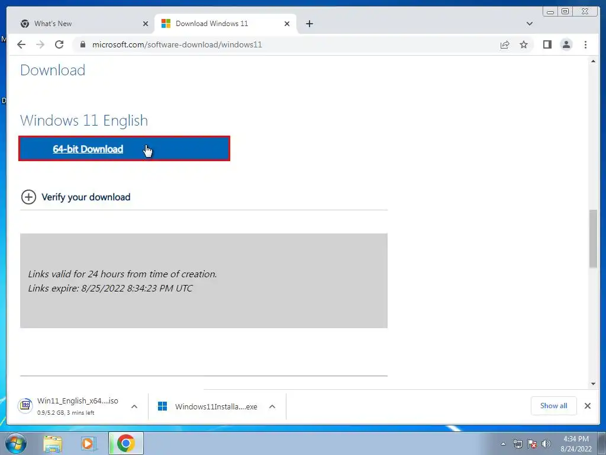Click the 64-bit Download button
Image resolution: width=606 pixels, height=455 pixels.
(x=124, y=149)
